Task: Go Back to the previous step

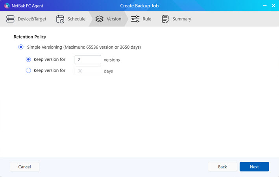Action: tap(222, 167)
